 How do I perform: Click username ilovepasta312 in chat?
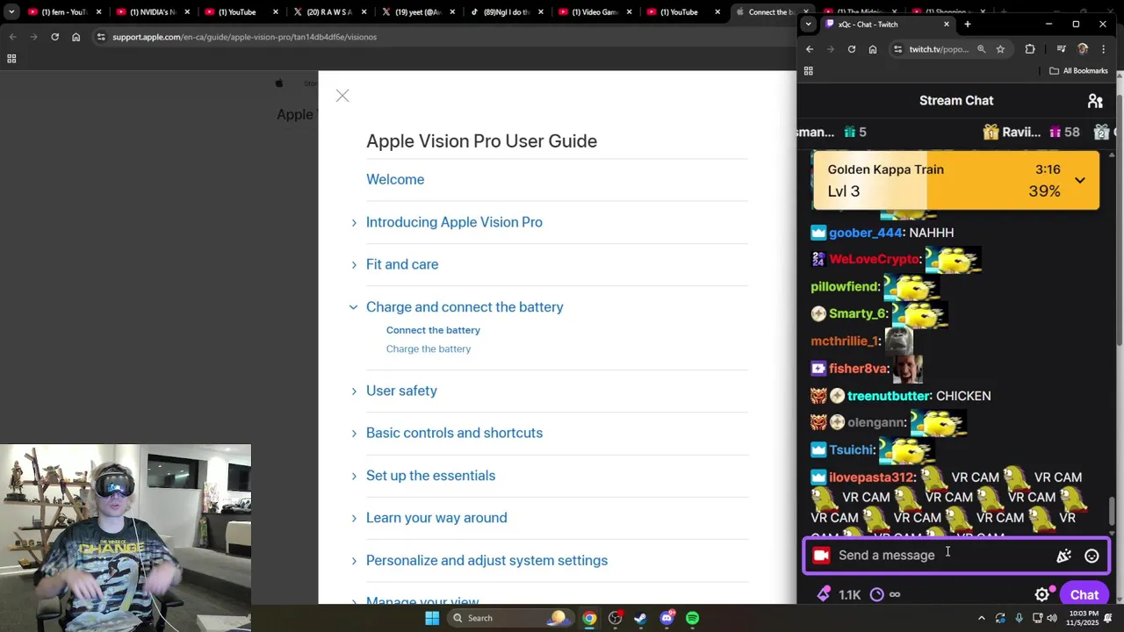pyautogui.click(x=871, y=478)
